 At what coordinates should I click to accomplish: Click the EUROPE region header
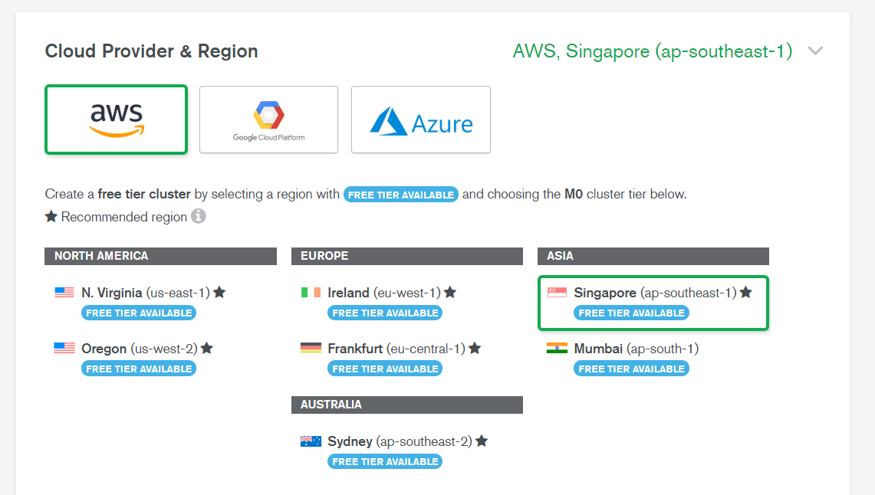point(406,257)
